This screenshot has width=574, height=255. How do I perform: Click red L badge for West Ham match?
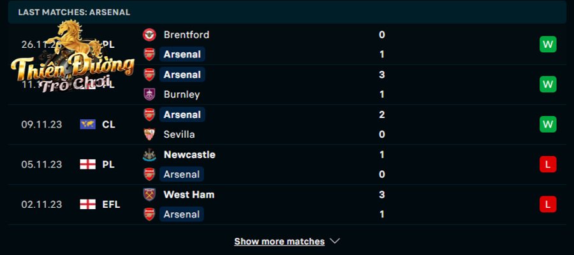coord(548,204)
